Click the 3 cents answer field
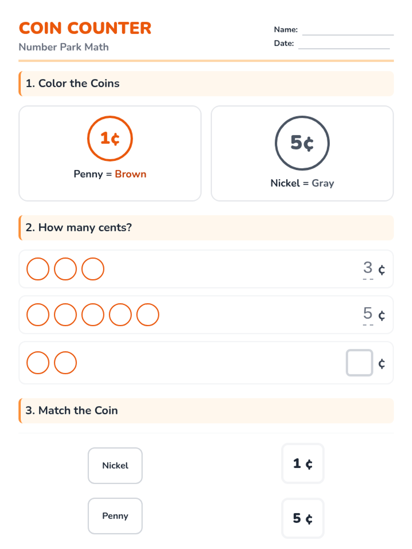Viewport: 412px width, 549px height. [x=368, y=268]
